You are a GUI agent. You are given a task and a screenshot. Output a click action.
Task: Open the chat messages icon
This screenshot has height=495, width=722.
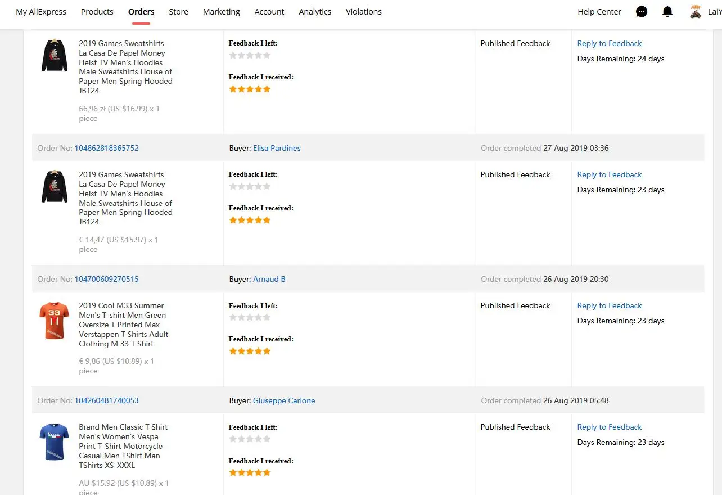coord(642,12)
